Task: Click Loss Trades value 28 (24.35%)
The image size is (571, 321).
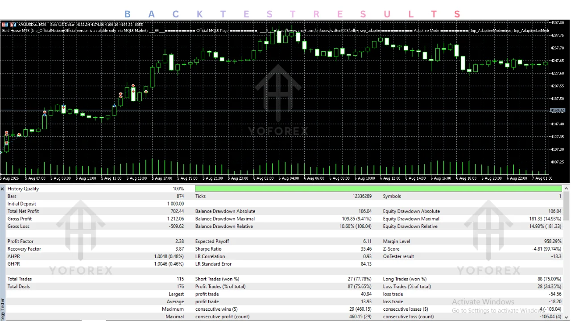Action: point(550,287)
